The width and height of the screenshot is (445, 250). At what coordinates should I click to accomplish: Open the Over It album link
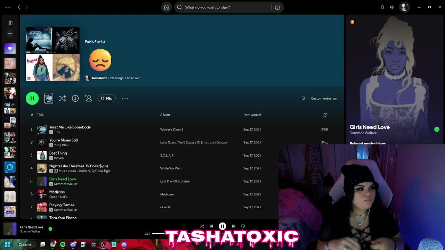tap(165, 207)
